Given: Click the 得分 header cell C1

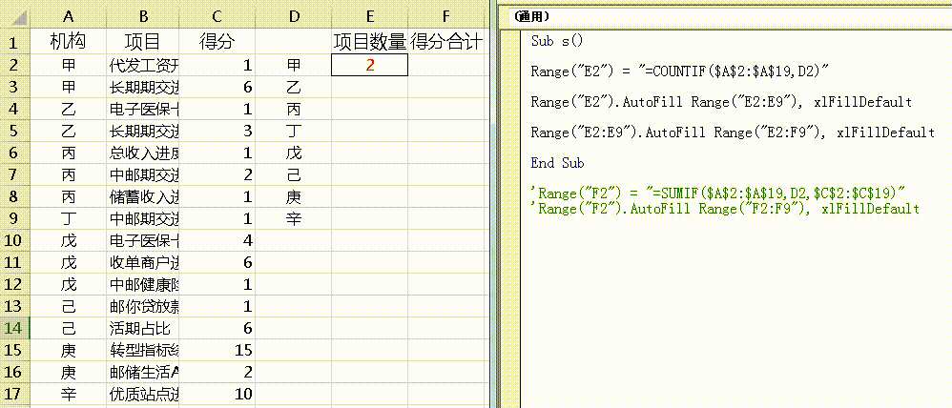Looking at the screenshot, I should [x=217, y=43].
